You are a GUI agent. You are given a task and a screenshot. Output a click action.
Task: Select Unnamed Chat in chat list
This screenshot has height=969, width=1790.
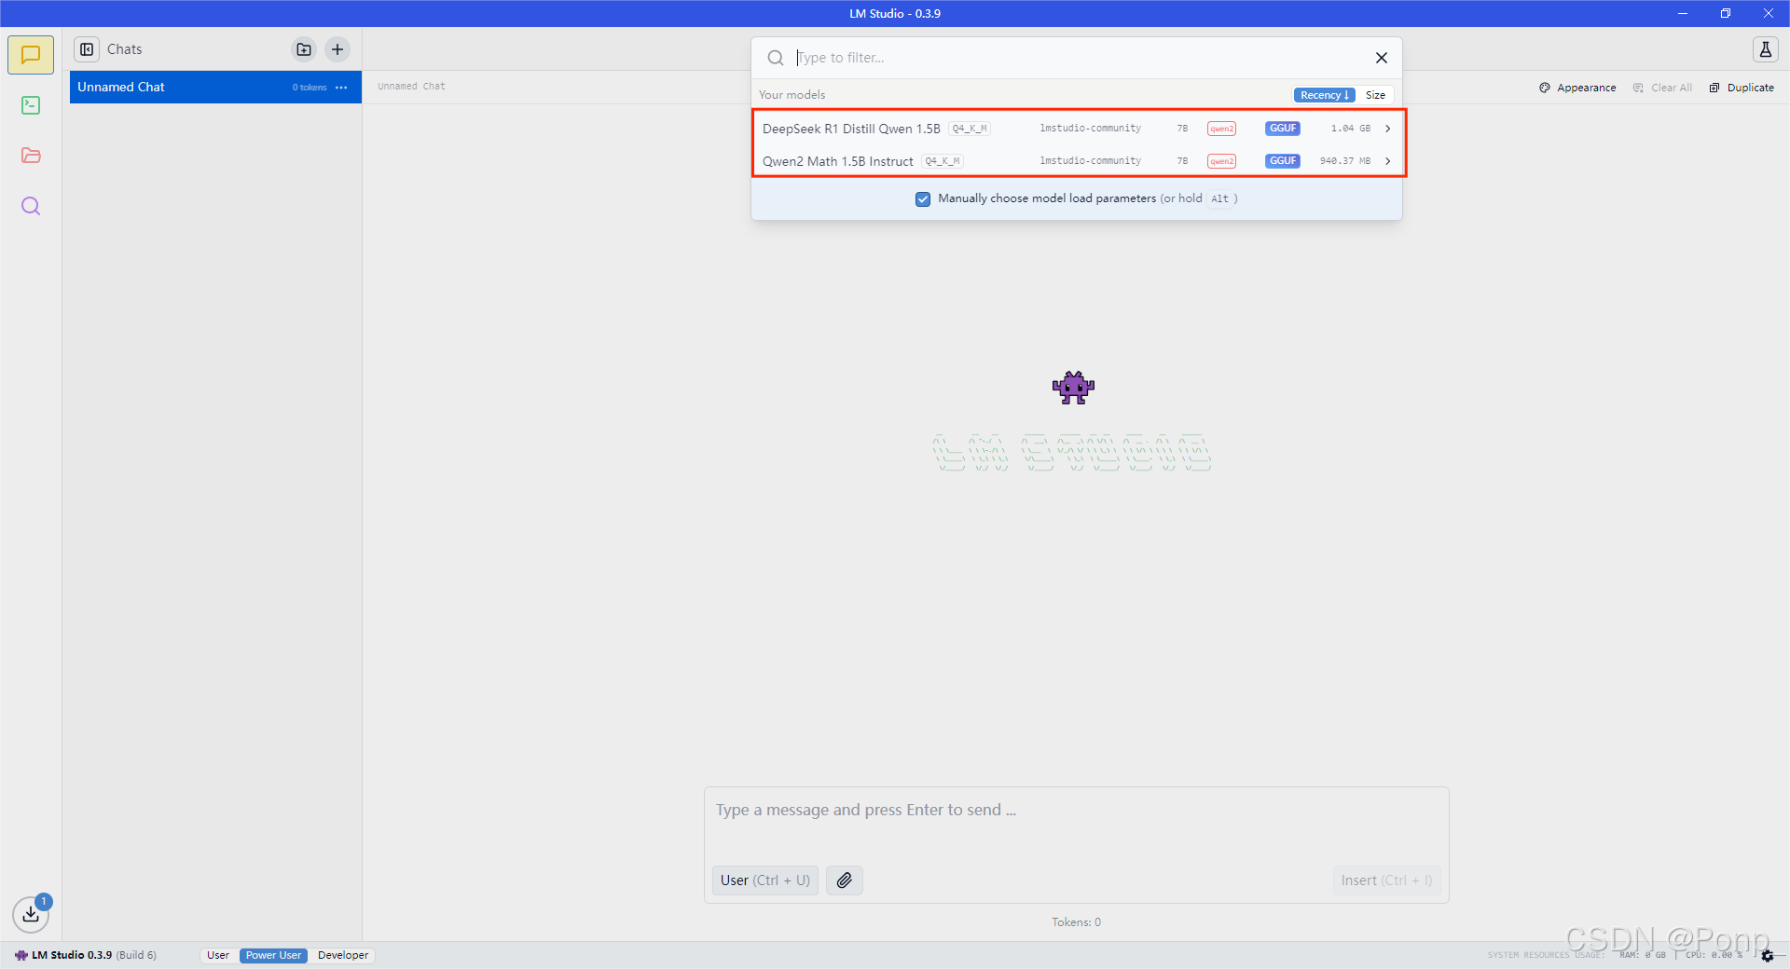(215, 88)
